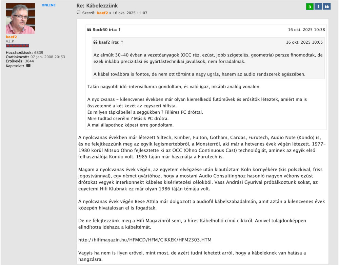The image size is (339, 265).
Task: Jump to quoted post via kaef2 up arrow
Action: 122,42
